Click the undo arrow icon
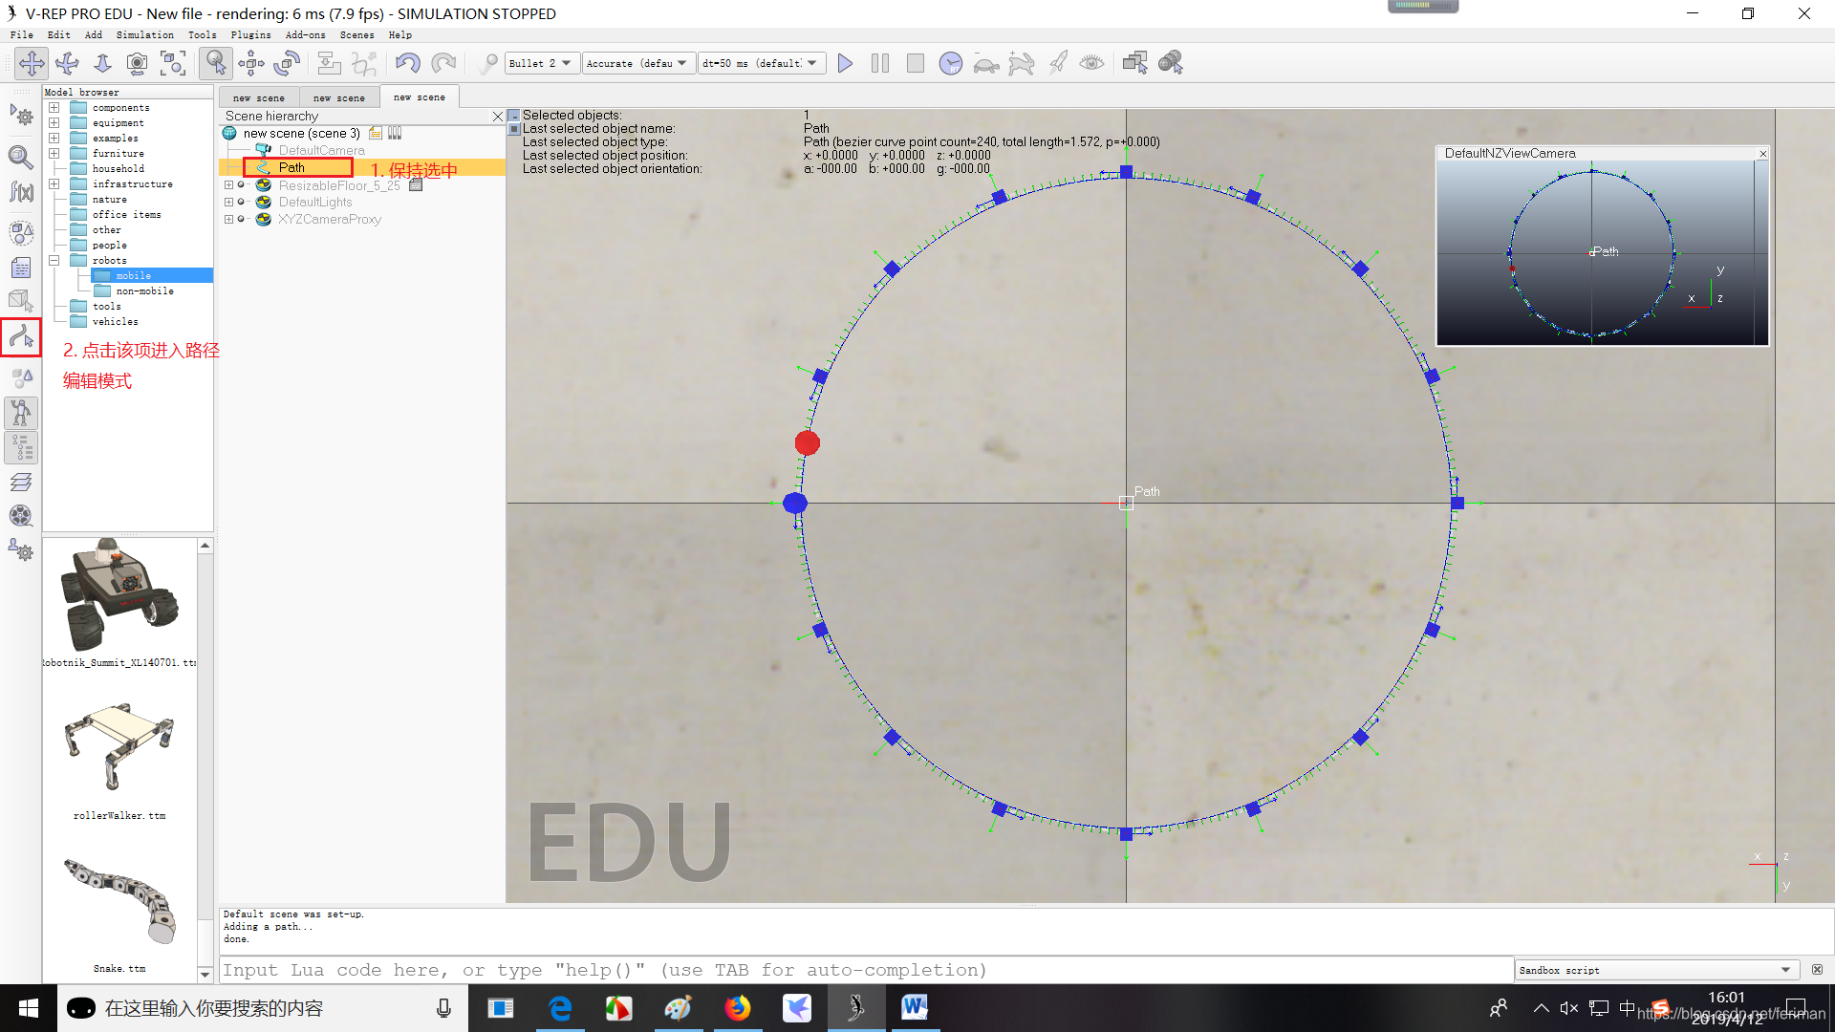Viewport: 1835px width, 1032px height. (408, 63)
